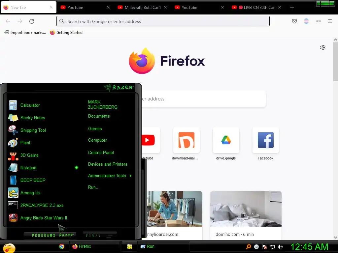338x253 pixels.
Task: Switch to the Minecraft, But I Can't tab
Action: [x=143, y=7]
